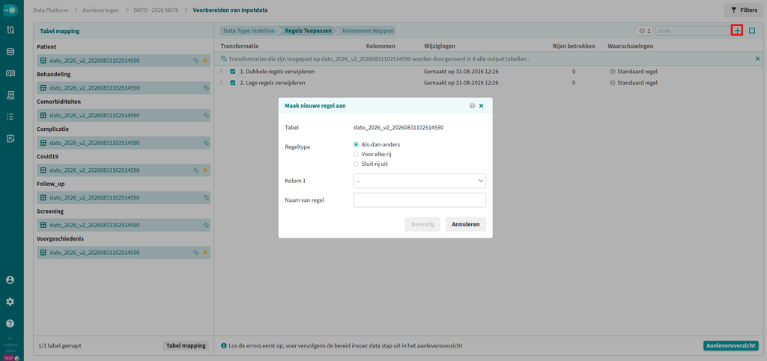Dismiss the transformaties info banner

pyautogui.click(x=757, y=58)
